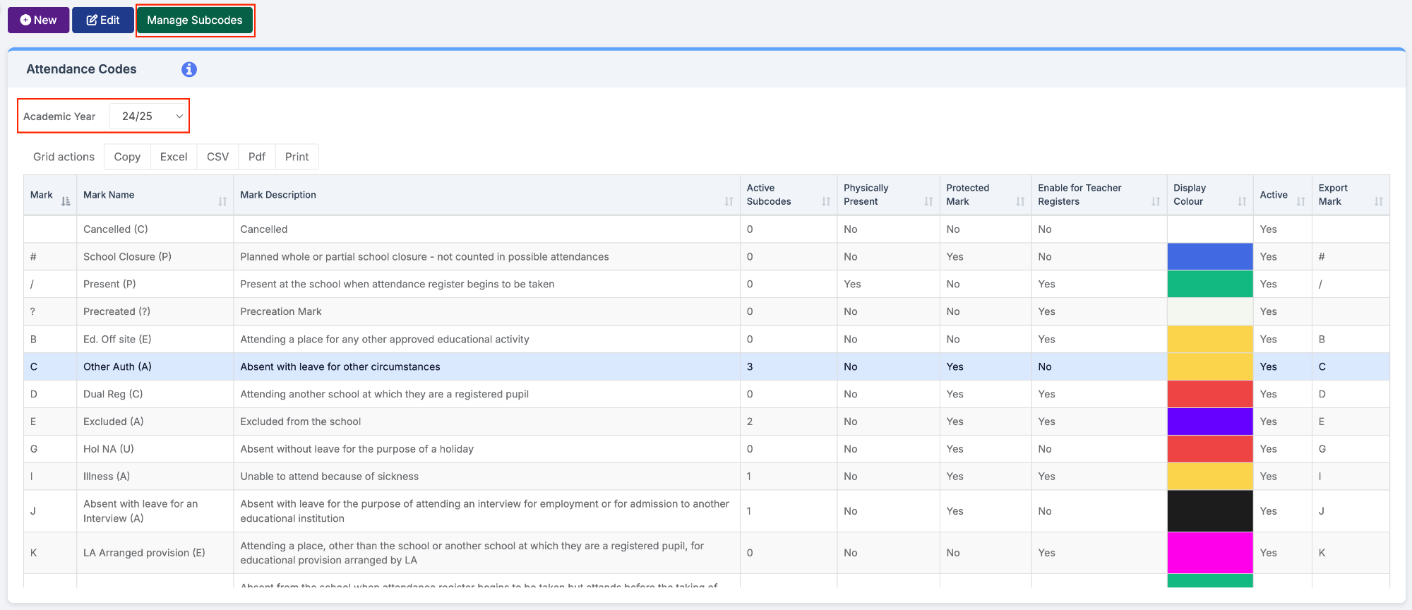Sort by Physically Present column arrows

tap(928, 201)
